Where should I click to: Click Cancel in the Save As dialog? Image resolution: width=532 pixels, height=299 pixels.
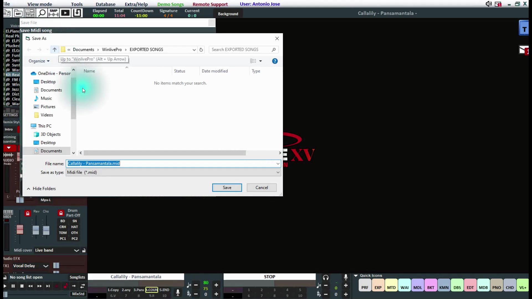(262, 188)
